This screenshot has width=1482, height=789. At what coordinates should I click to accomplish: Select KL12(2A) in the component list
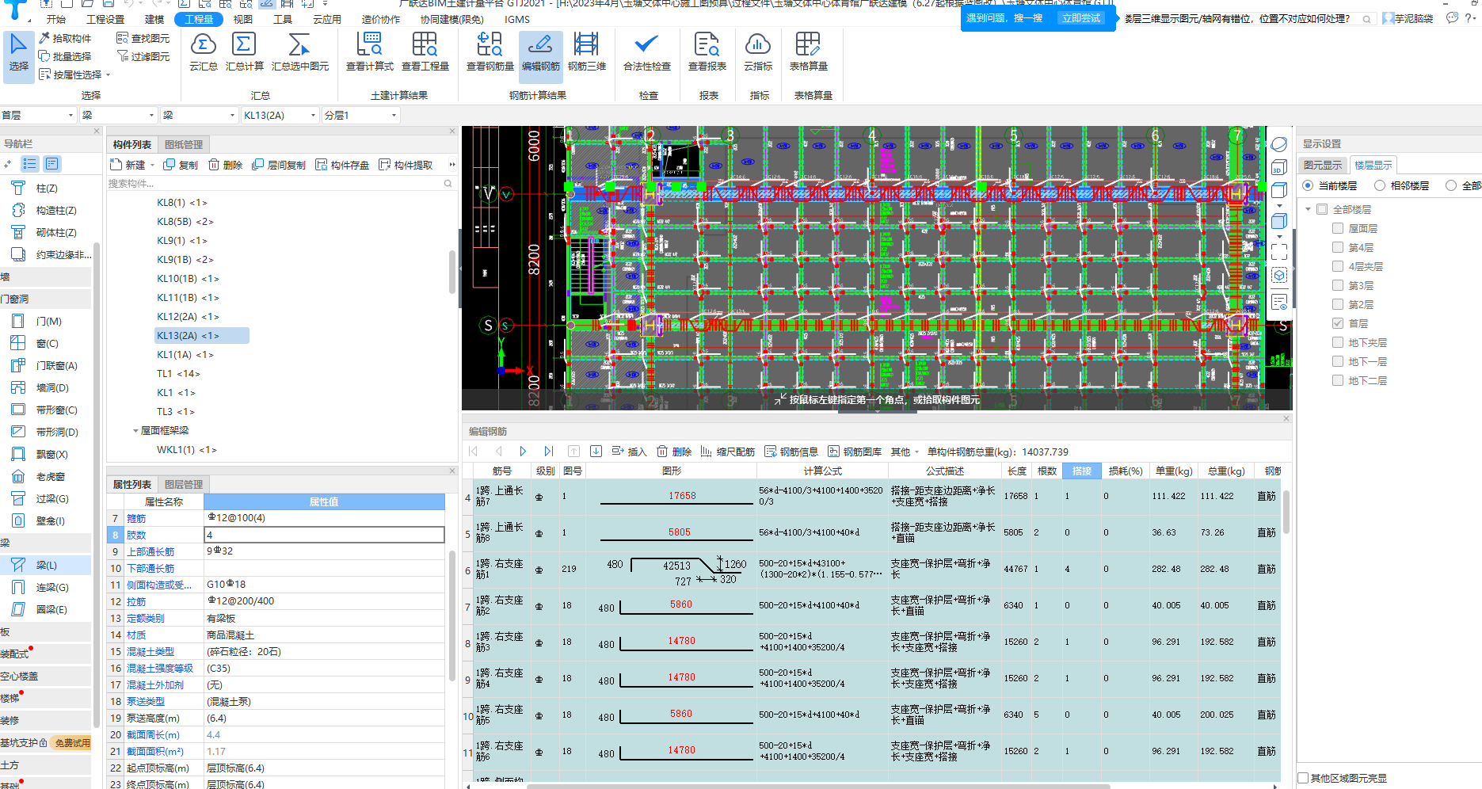(188, 317)
